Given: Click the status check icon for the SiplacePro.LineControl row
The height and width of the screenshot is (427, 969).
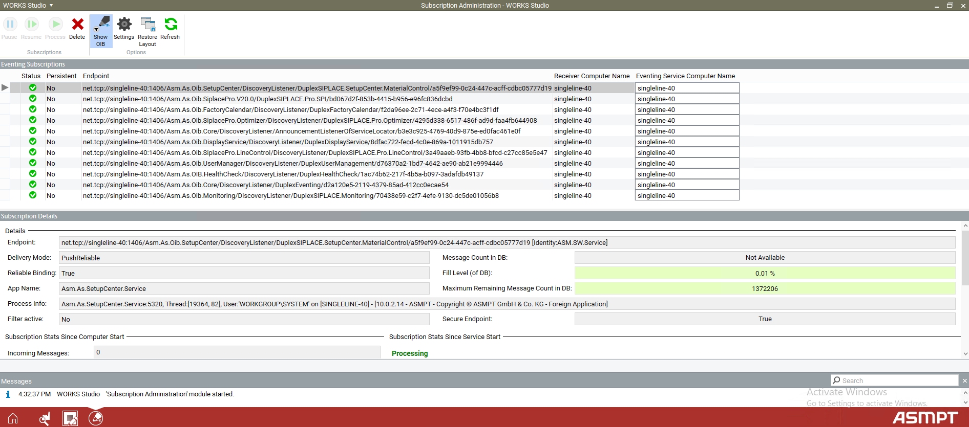Looking at the screenshot, I should [x=33, y=152].
